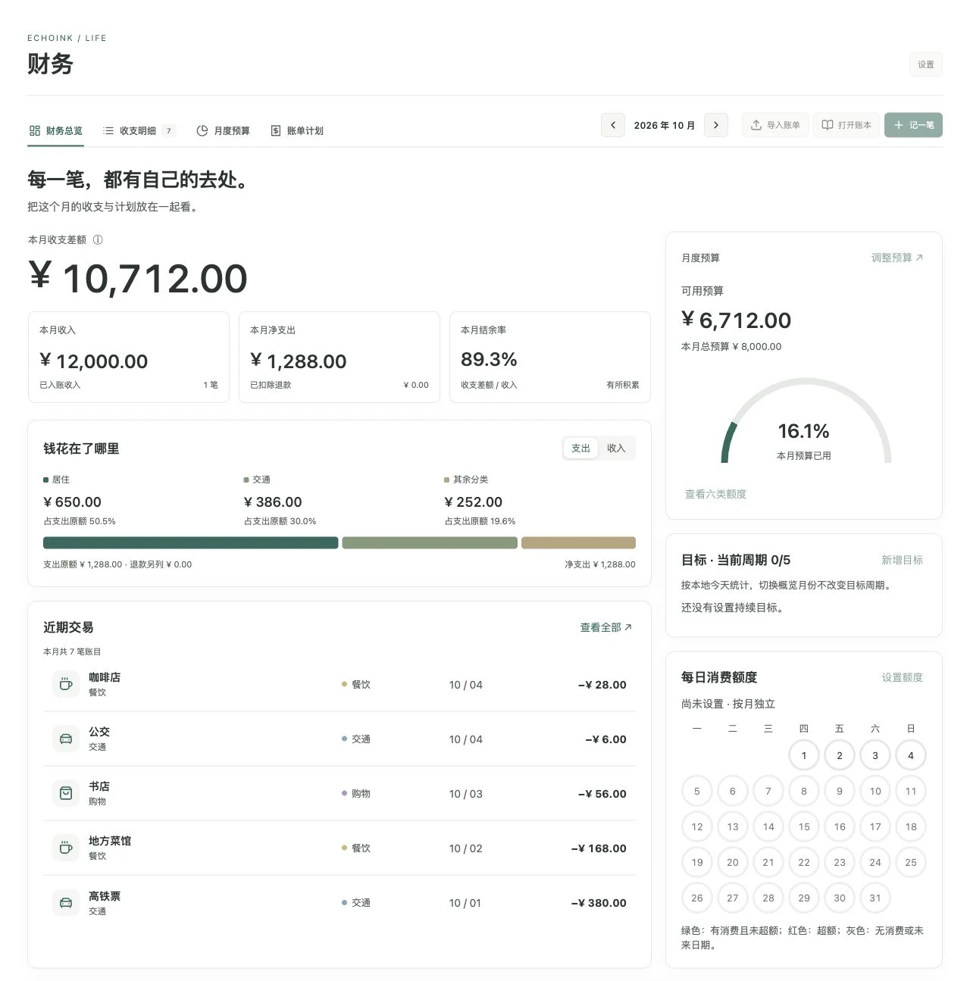Open the 账单计划 tab
970x981 pixels.
tap(297, 130)
